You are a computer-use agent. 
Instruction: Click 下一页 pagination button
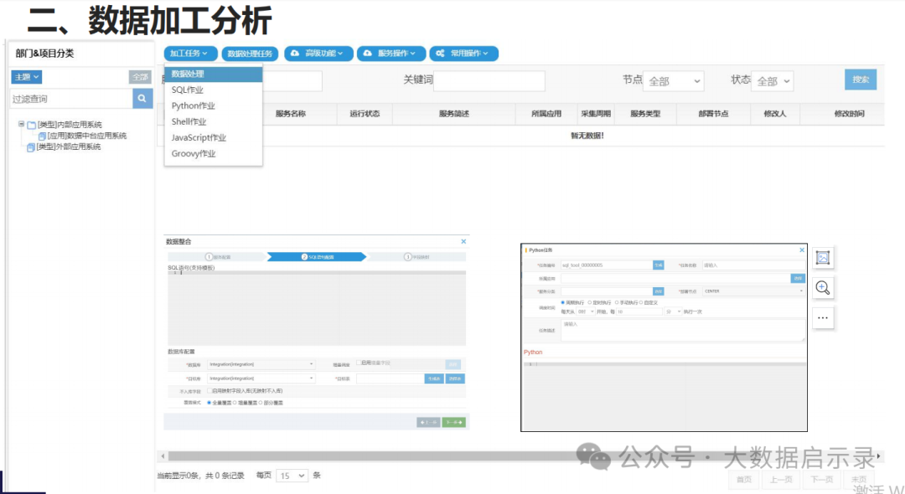[x=822, y=479]
